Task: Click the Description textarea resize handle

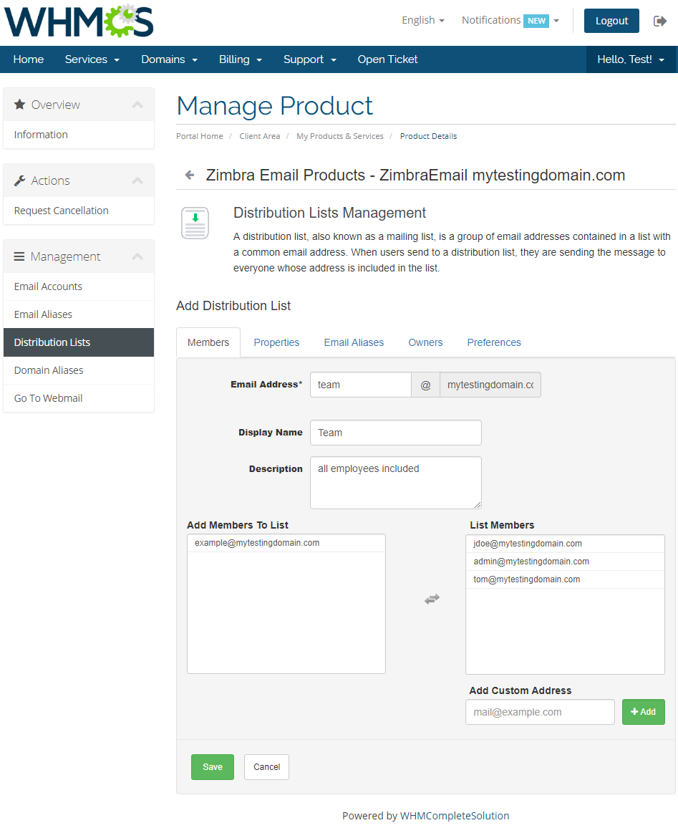Action: click(x=478, y=505)
